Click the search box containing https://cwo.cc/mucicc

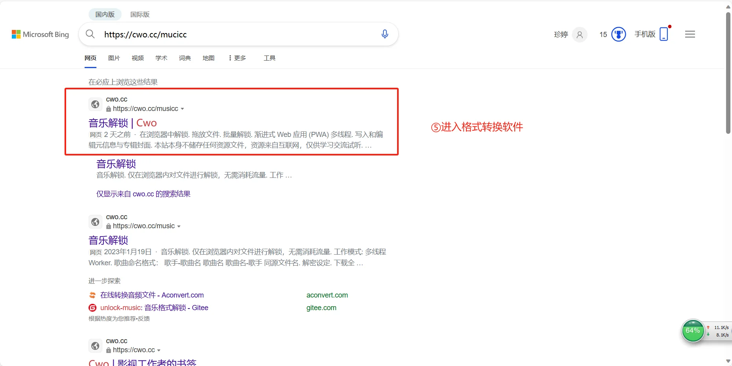[238, 34]
